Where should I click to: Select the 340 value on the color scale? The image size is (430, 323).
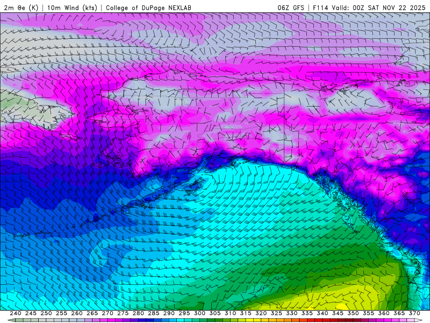click(x=322, y=313)
